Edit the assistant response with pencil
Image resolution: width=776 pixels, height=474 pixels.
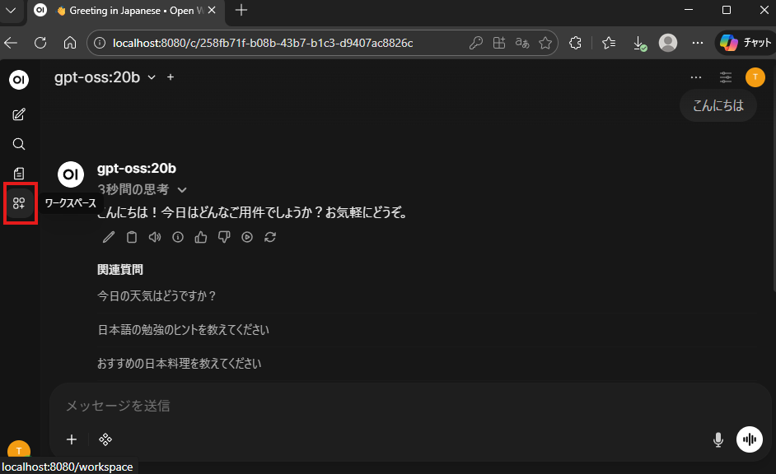109,237
